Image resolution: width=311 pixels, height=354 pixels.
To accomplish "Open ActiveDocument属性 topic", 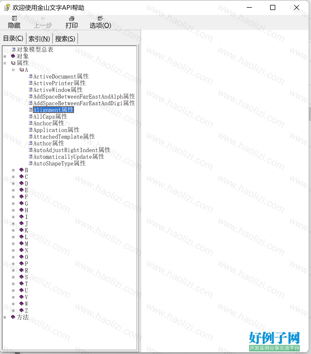I will tap(61, 76).
